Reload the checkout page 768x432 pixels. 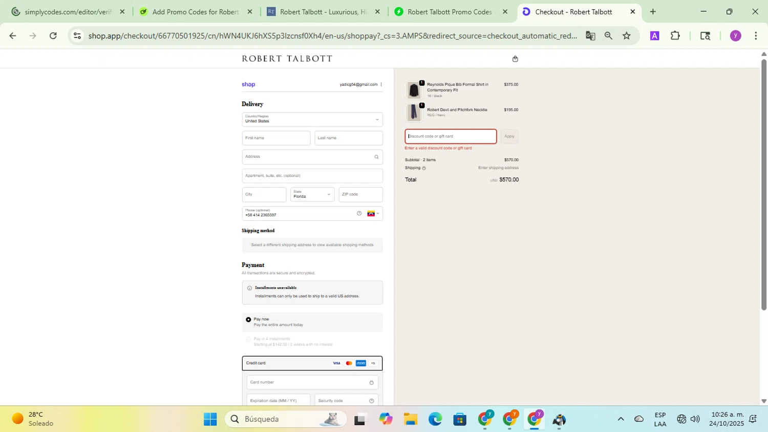(x=53, y=36)
